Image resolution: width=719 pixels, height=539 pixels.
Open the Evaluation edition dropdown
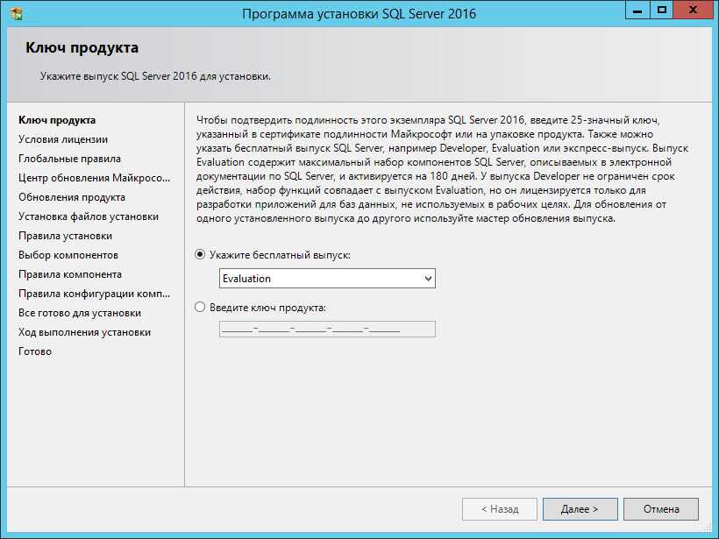pos(326,279)
